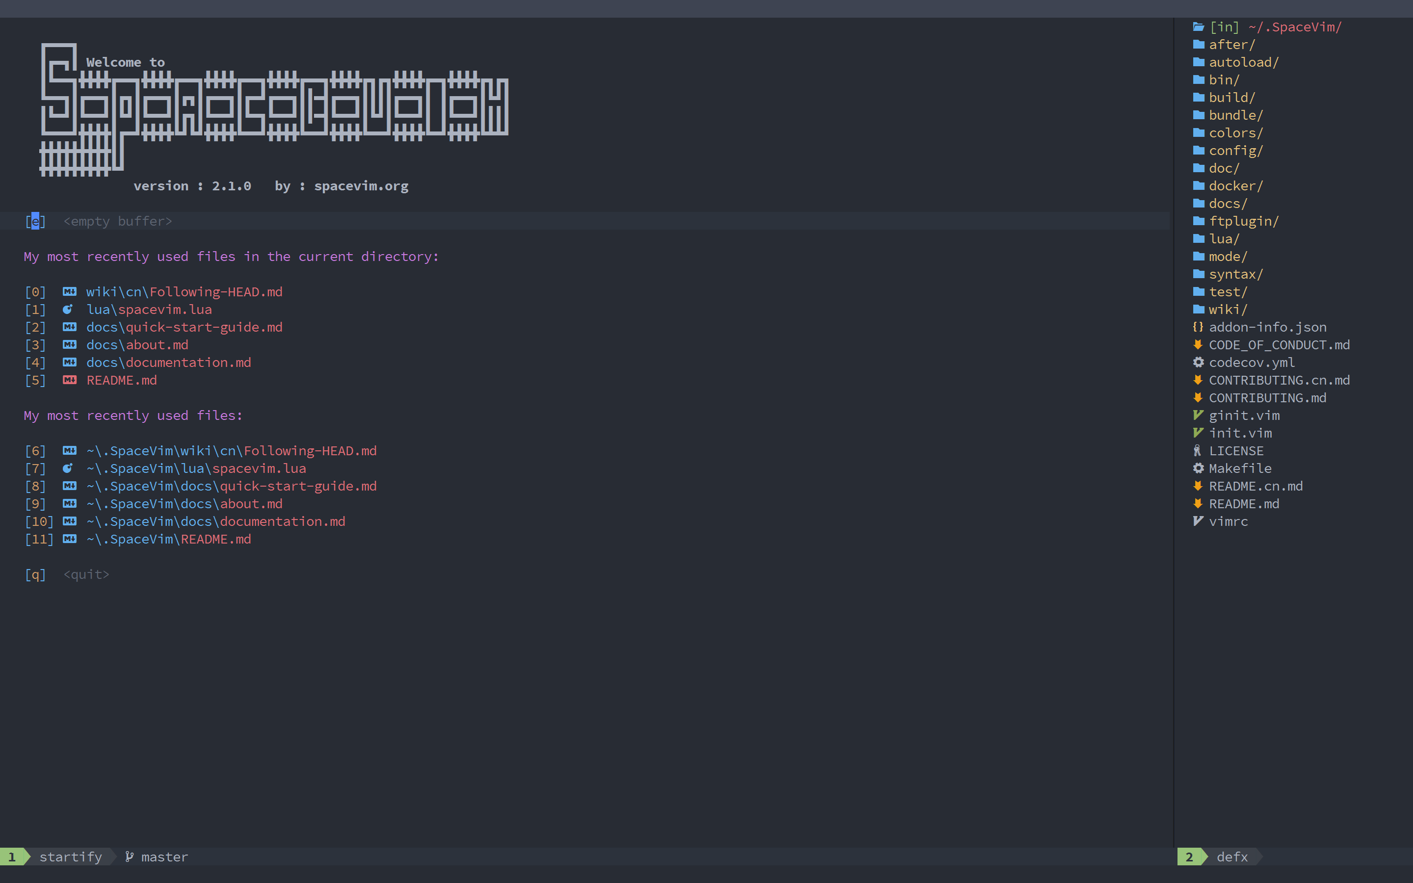Expand the lua/ folder in file tree
This screenshot has width=1413, height=883.
point(1224,239)
